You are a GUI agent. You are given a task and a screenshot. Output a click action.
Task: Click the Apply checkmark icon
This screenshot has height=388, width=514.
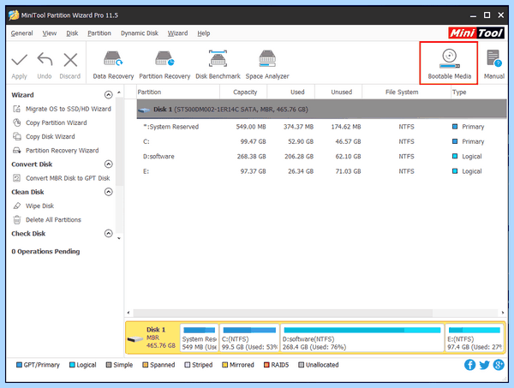click(20, 60)
